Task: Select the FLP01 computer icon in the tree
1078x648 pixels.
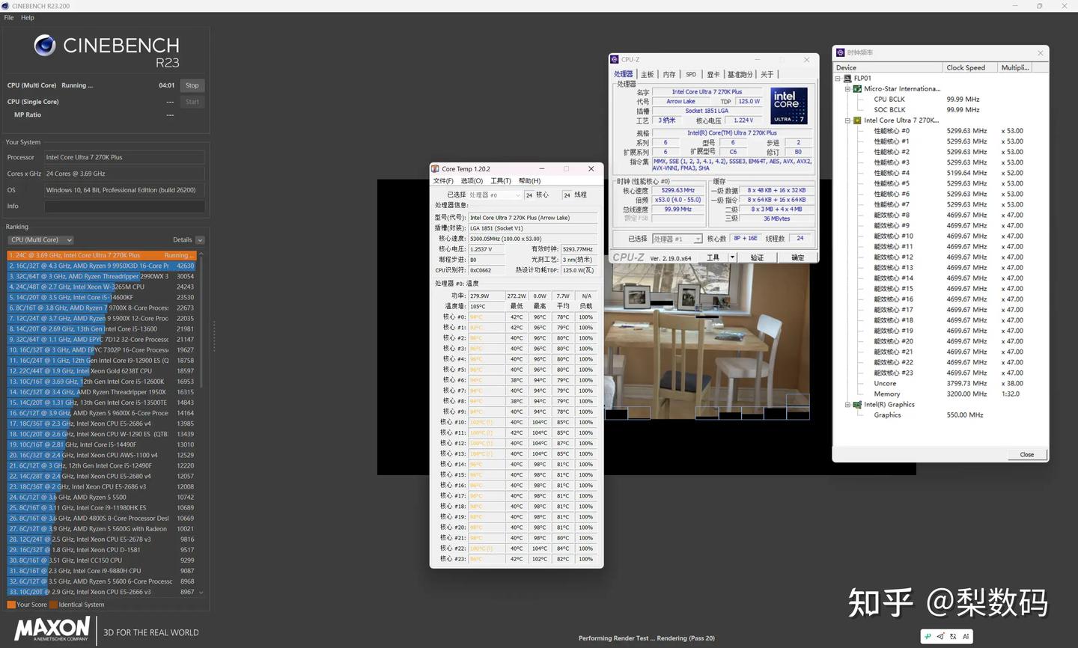Action: point(847,78)
